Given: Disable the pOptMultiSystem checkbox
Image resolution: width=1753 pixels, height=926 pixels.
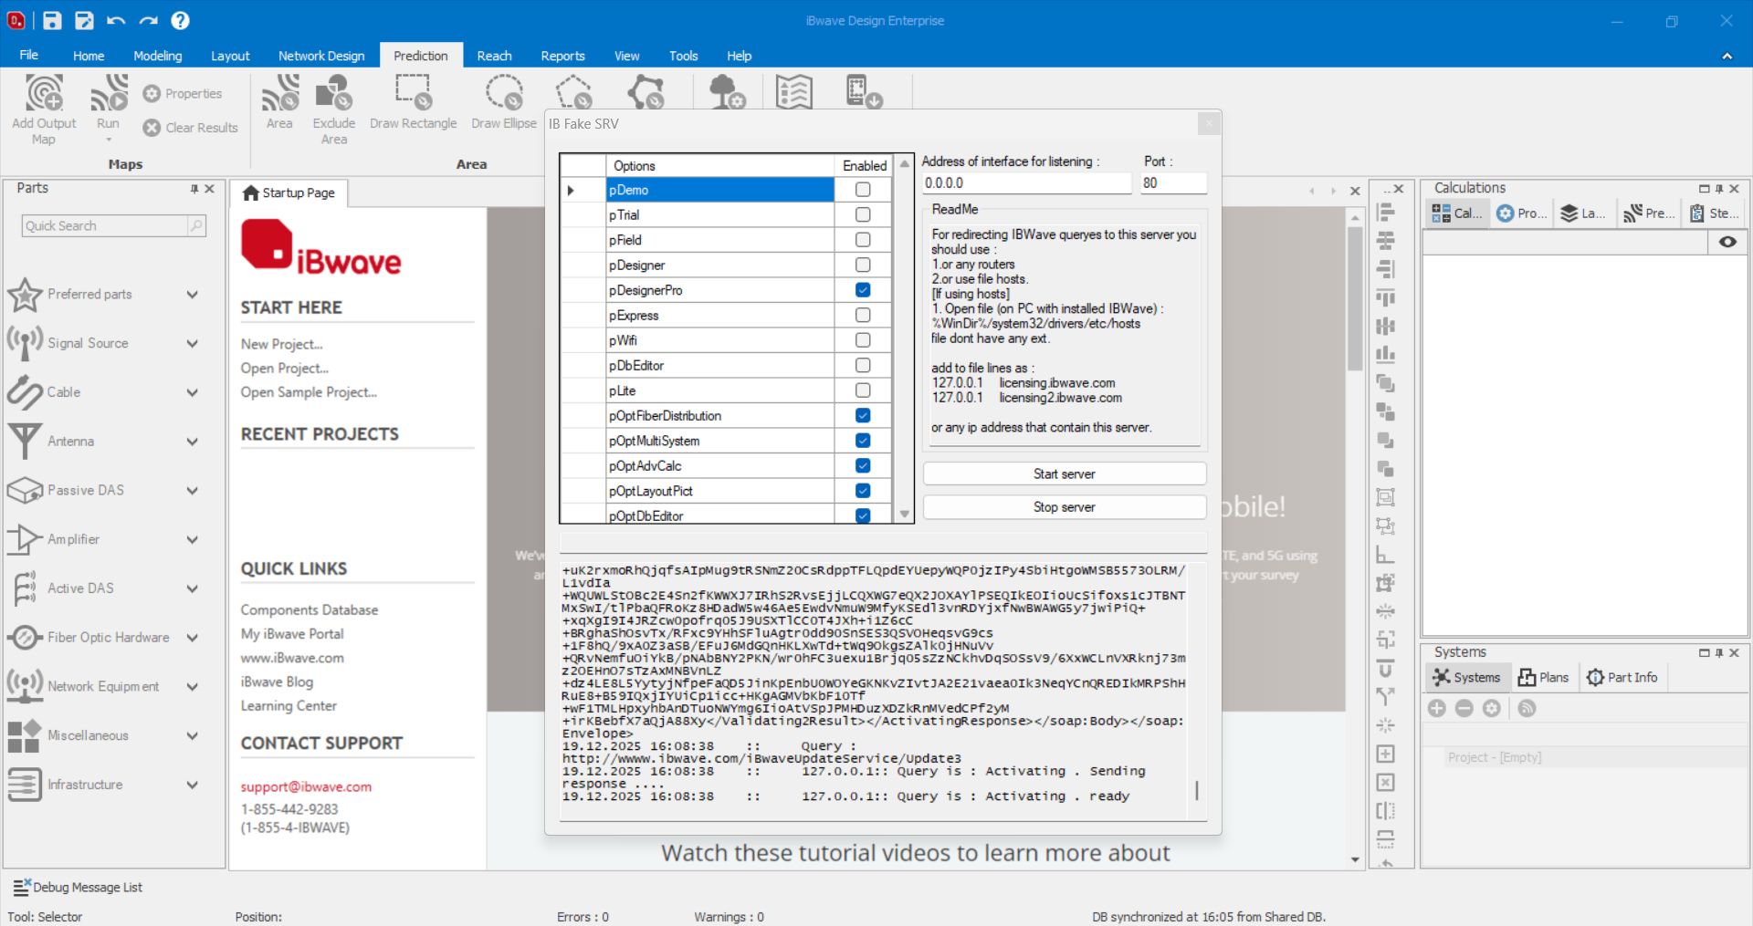Looking at the screenshot, I should 863,441.
